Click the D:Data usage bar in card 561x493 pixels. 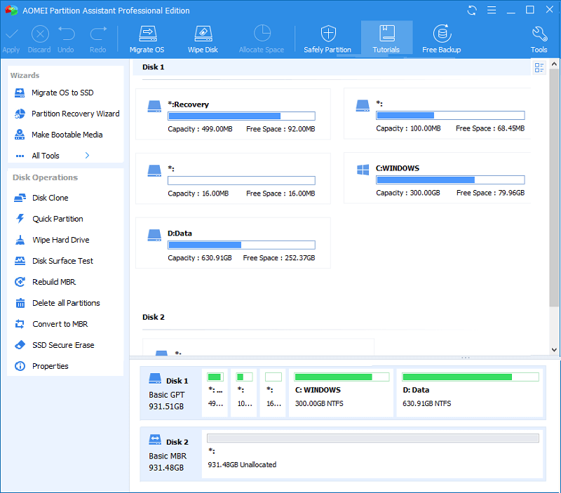point(241,245)
